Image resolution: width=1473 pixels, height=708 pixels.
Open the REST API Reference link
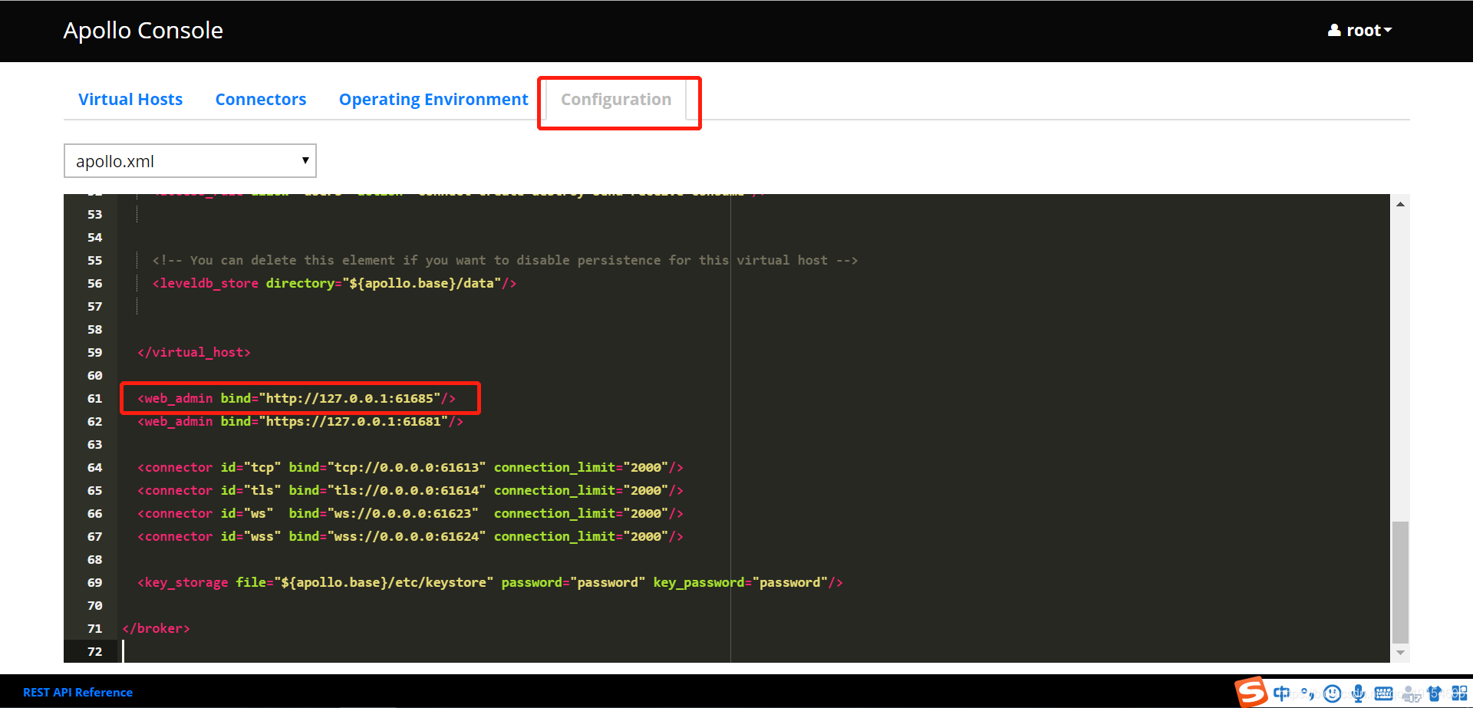tap(77, 693)
